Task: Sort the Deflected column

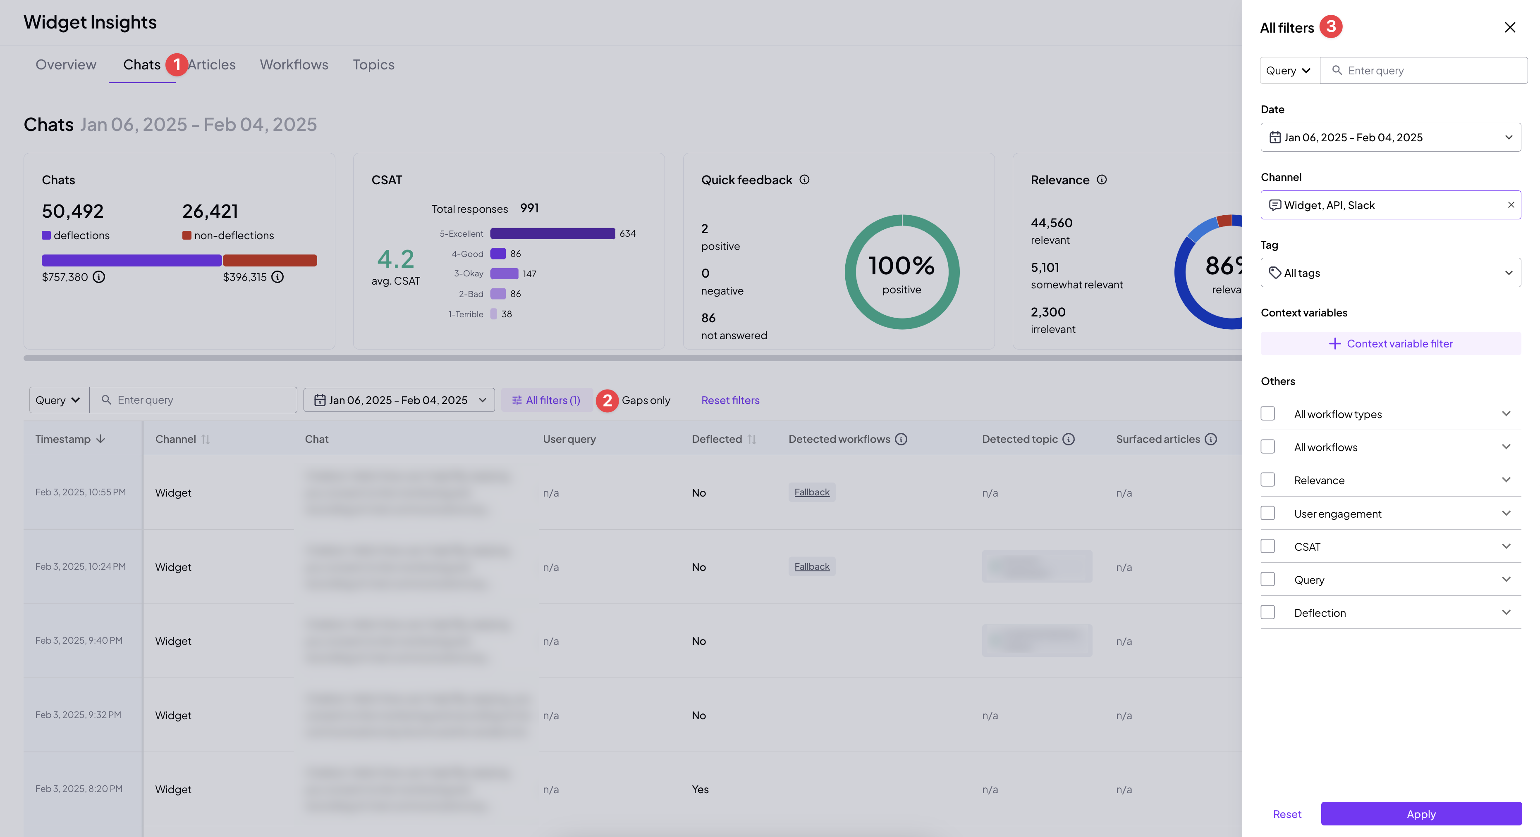Action: (x=751, y=439)
